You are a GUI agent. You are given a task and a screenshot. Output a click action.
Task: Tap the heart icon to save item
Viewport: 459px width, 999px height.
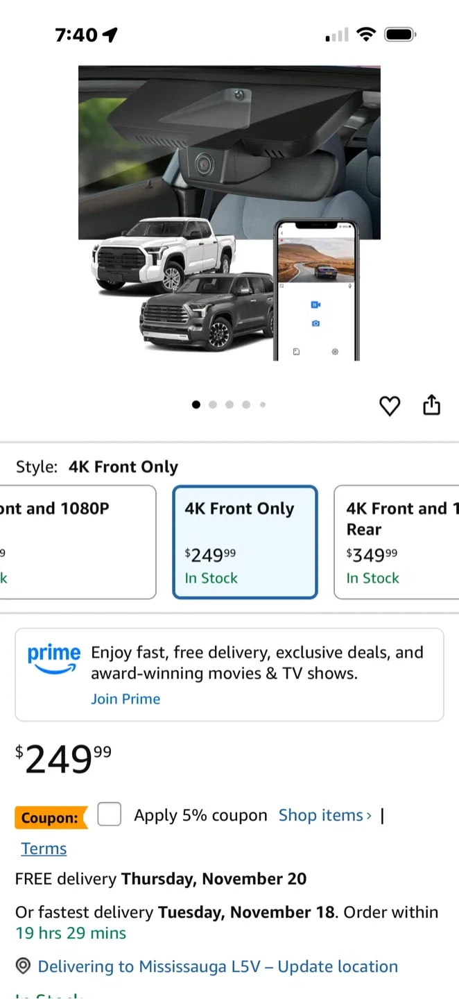coord(390,406)
